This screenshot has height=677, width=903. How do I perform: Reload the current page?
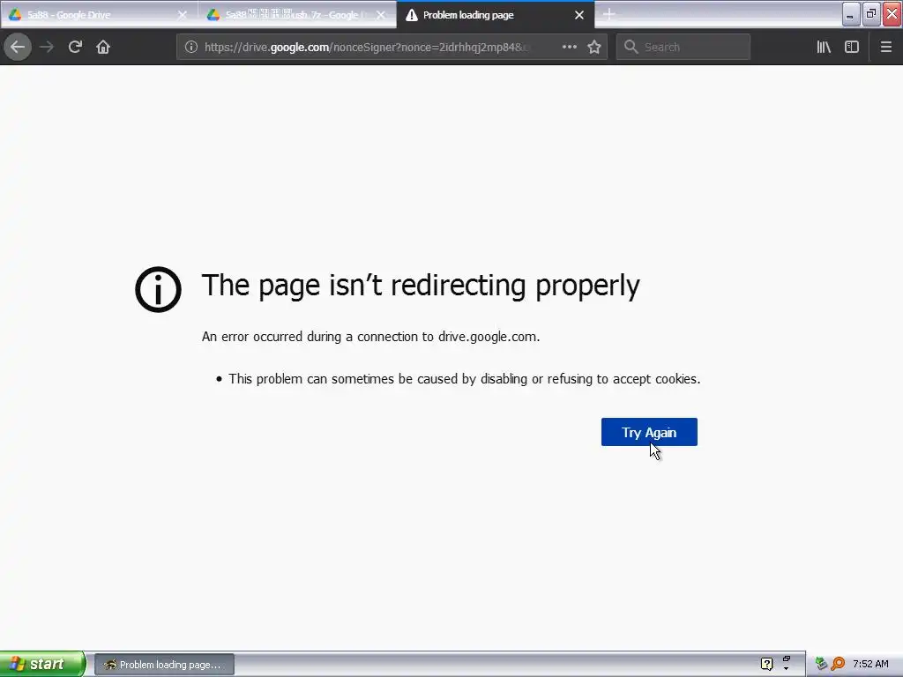[75, 48]
